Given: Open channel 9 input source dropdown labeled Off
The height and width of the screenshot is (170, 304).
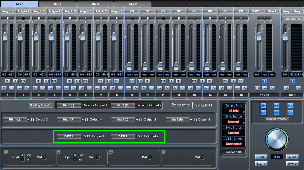Looking at the screenshot, I should 132,11.
